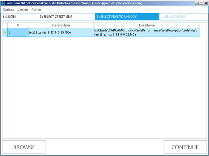Sort by the File Name column header

(x=147, y=25)
